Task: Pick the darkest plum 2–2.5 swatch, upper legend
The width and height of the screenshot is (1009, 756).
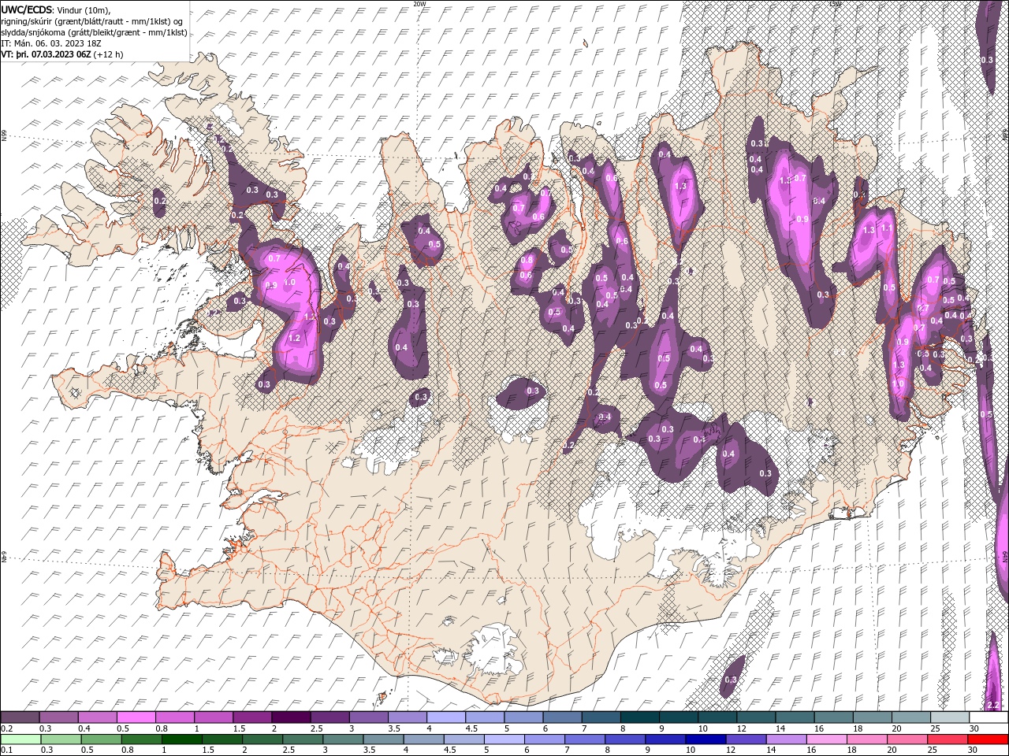Action: tap(291, 717)
